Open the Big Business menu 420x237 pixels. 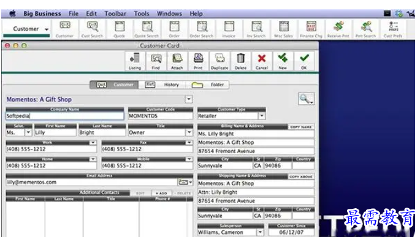pos(42,13)
